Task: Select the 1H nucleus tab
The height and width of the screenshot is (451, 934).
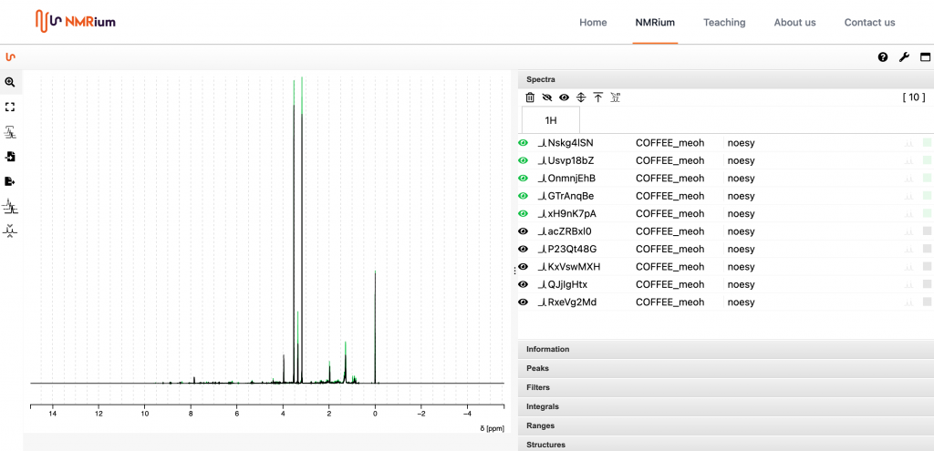Action: point(551,120)
